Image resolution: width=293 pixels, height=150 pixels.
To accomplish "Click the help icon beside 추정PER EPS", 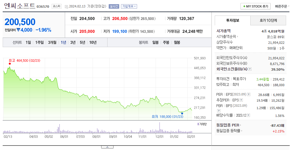I will 241,100.
